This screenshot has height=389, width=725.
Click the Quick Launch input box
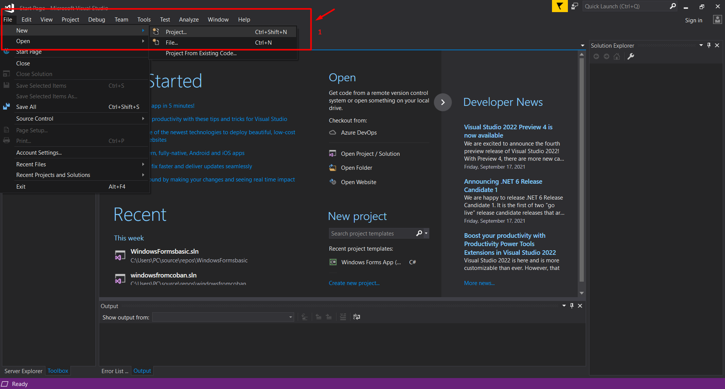[x=626, y=6]
